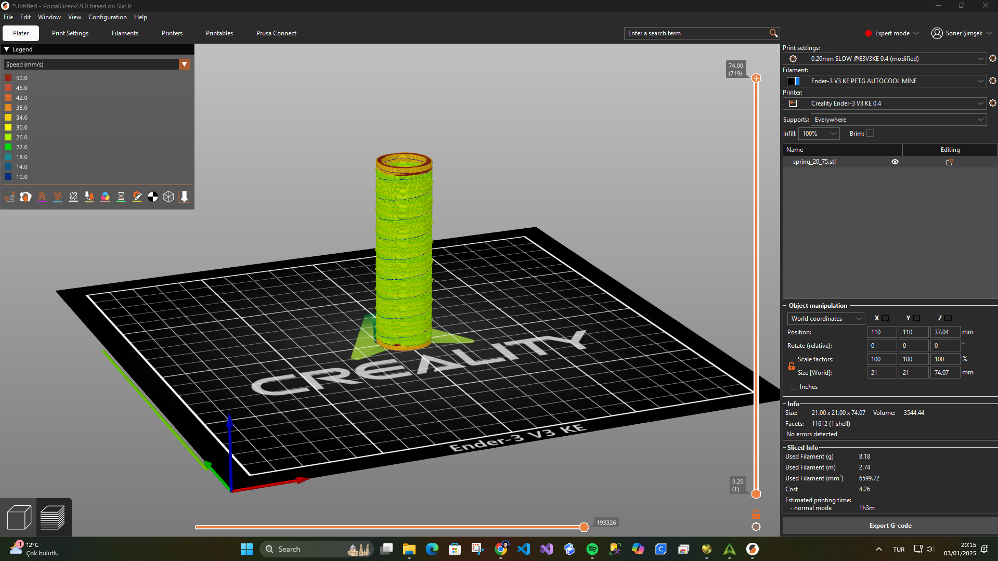This screenshot has height=561, width=998.
Task: Click the Soner Şimşek account name
Action: [x=964, y=33]
